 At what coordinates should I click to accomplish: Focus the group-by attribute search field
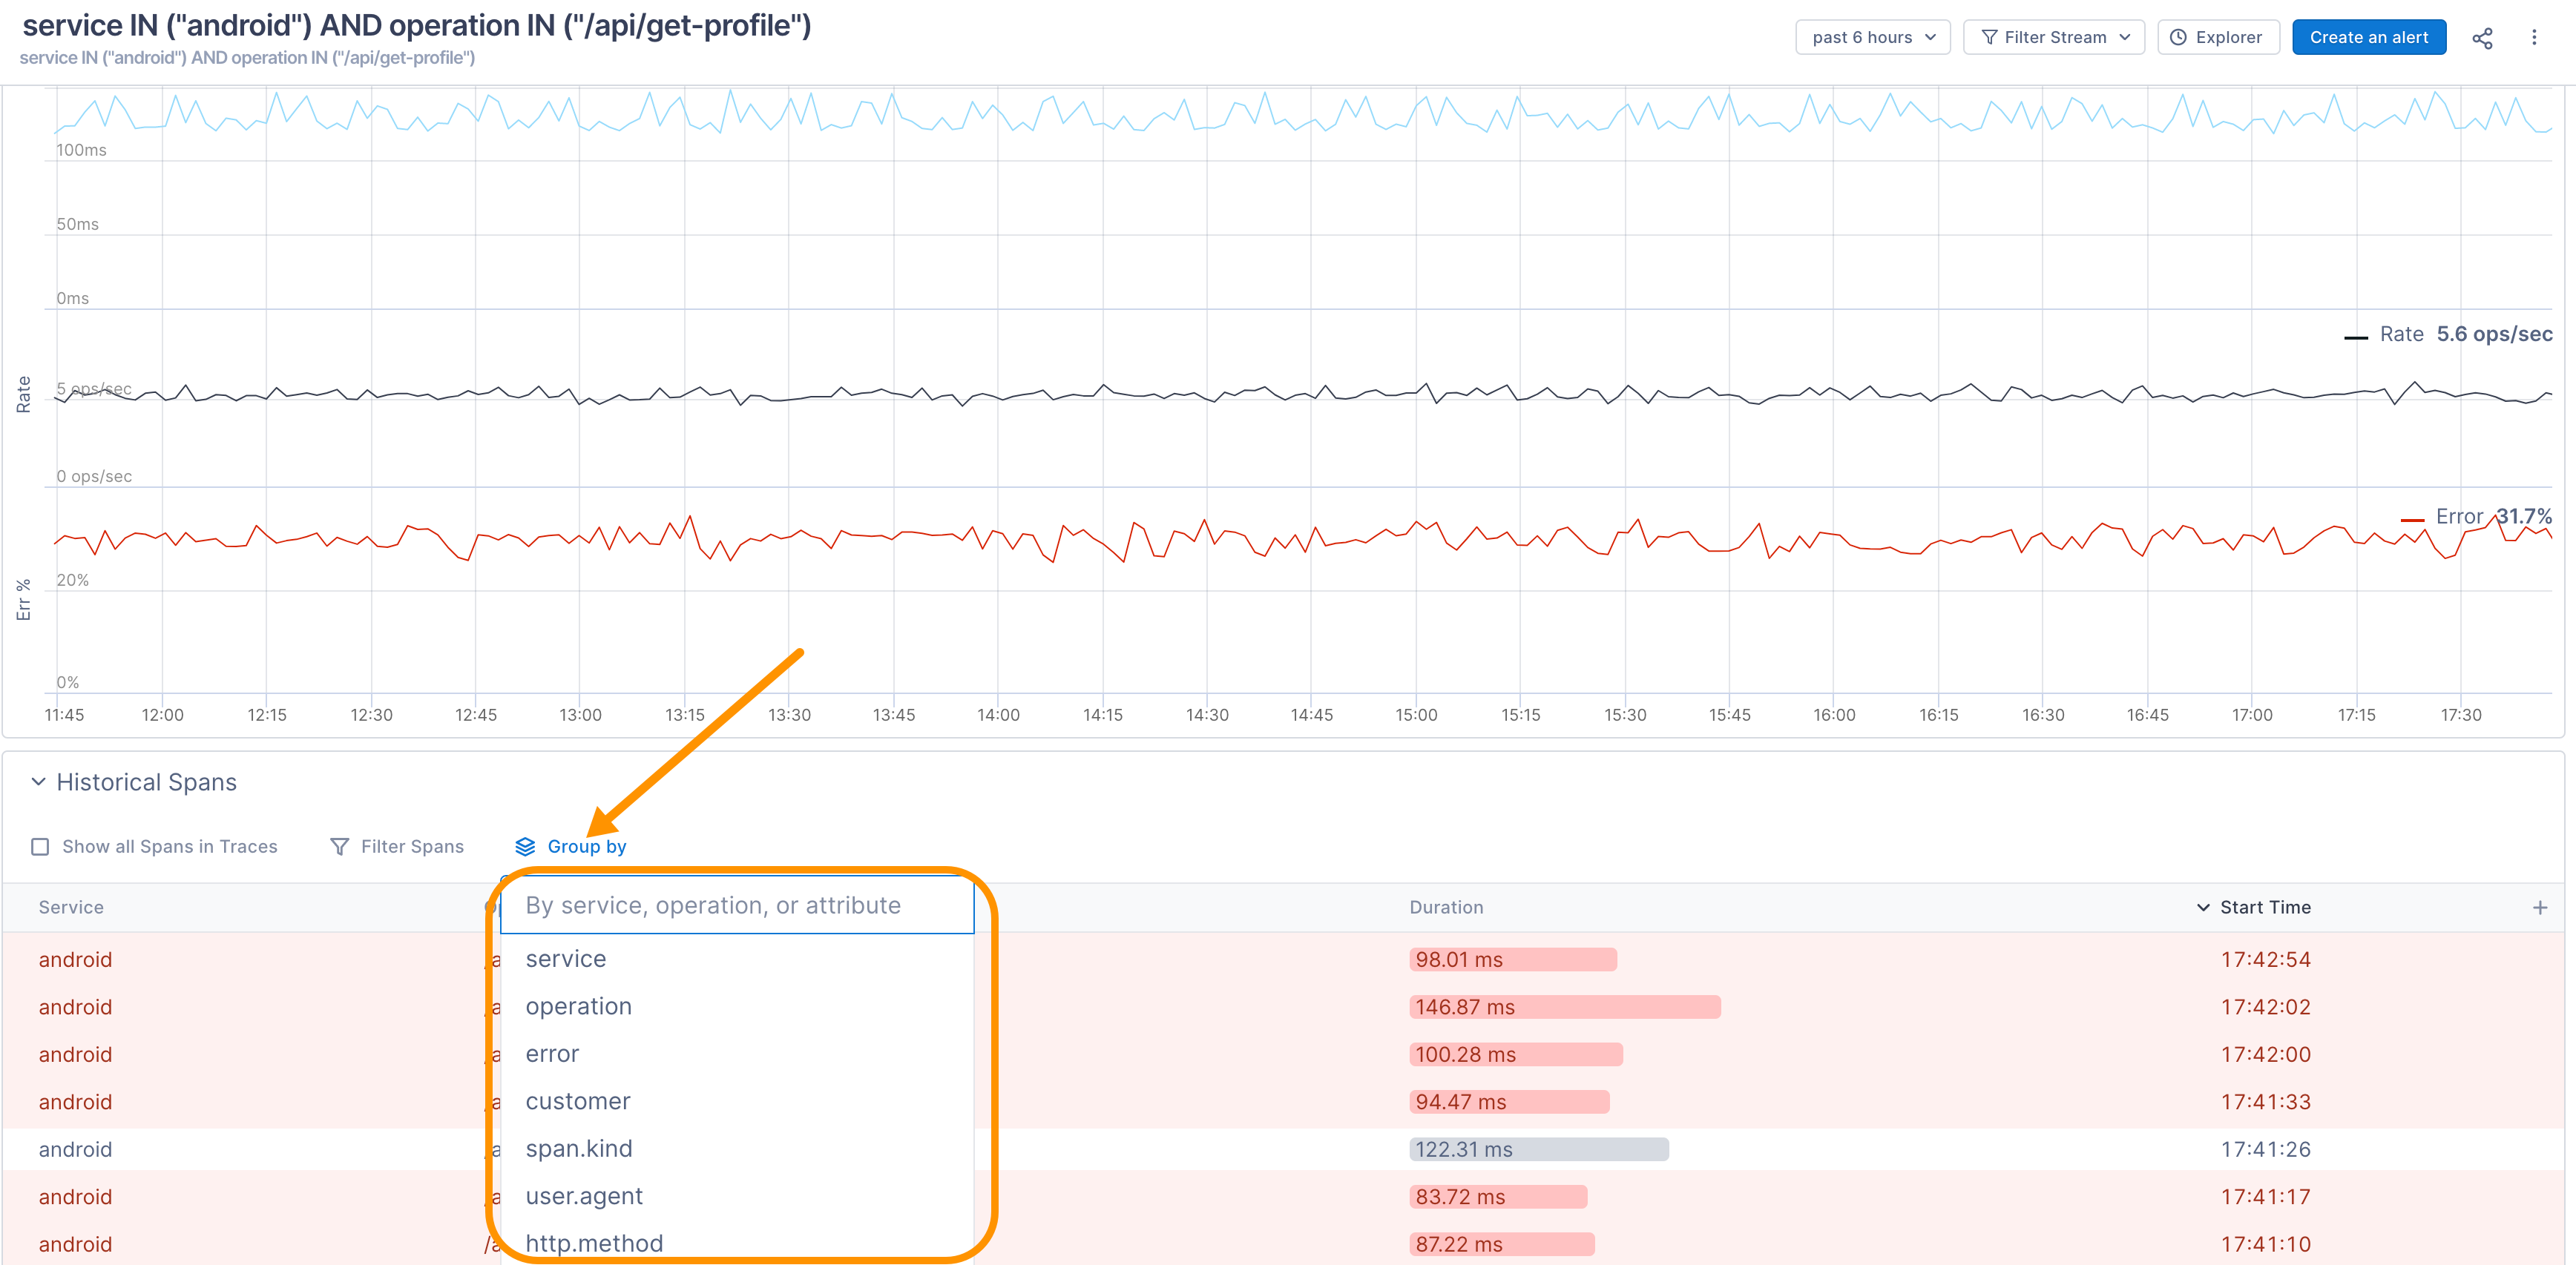(x=736, y=905)
